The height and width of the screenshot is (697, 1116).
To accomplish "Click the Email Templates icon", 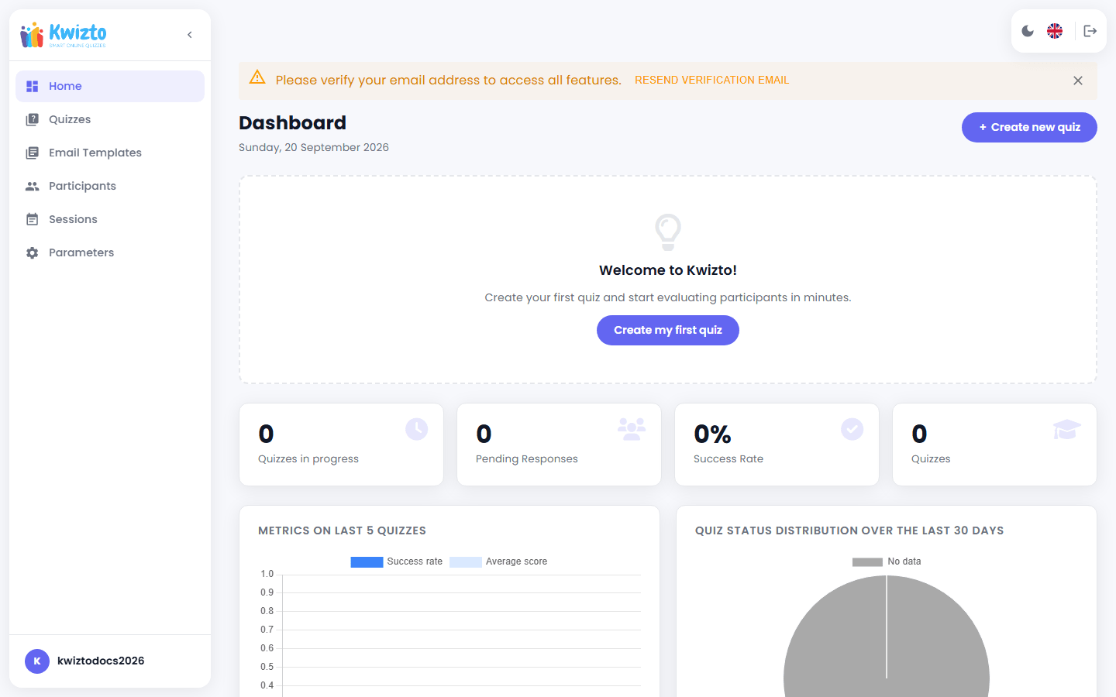I will tap(32, 153).
